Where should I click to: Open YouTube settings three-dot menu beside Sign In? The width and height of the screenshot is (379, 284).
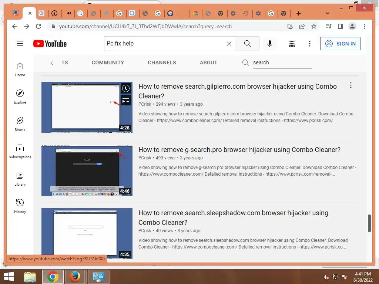310,44
